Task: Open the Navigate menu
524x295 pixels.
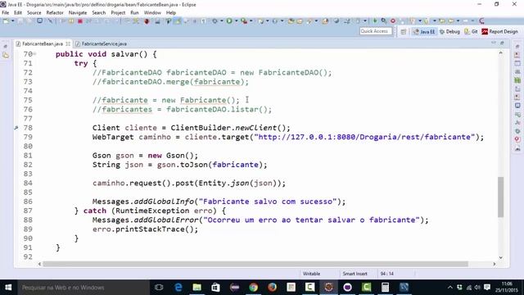Action: 78,13
